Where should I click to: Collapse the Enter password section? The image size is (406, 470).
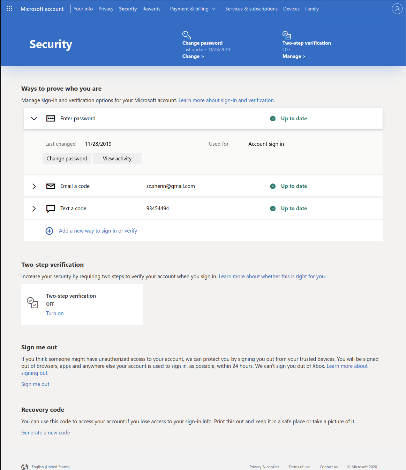pos(34,119)
